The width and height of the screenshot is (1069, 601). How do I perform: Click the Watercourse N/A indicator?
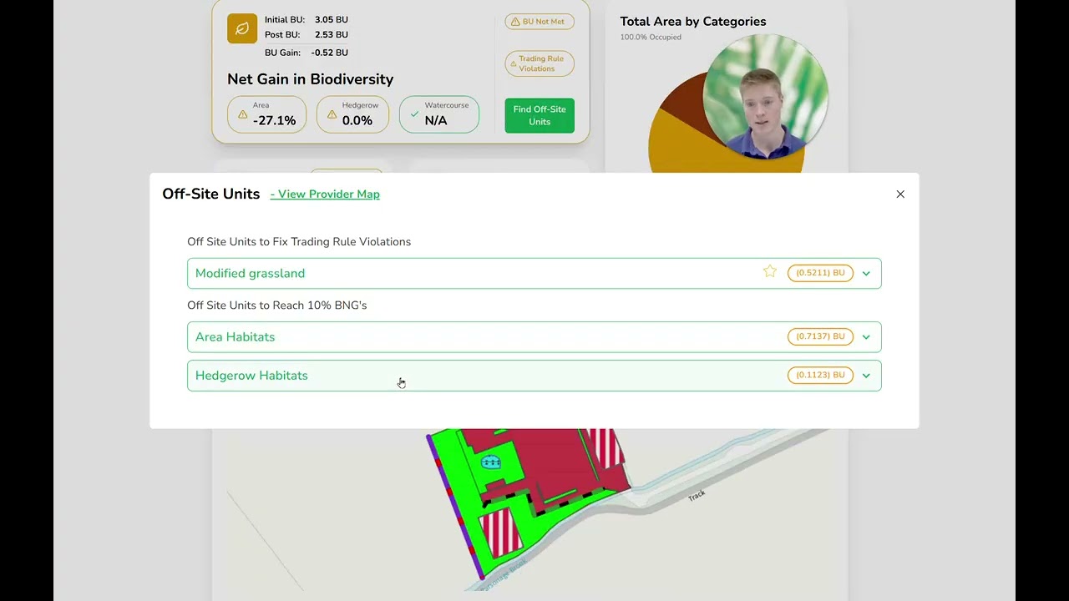click(x=439, y=114)
